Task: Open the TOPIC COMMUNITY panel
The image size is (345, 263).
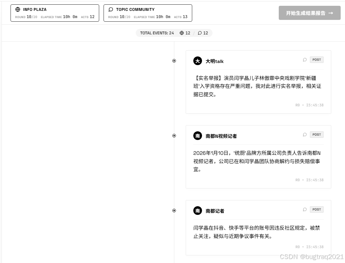Action: [x=148, y=13]
